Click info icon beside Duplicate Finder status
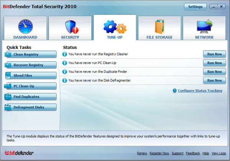The image size is (230, 161). click(64, 72)
